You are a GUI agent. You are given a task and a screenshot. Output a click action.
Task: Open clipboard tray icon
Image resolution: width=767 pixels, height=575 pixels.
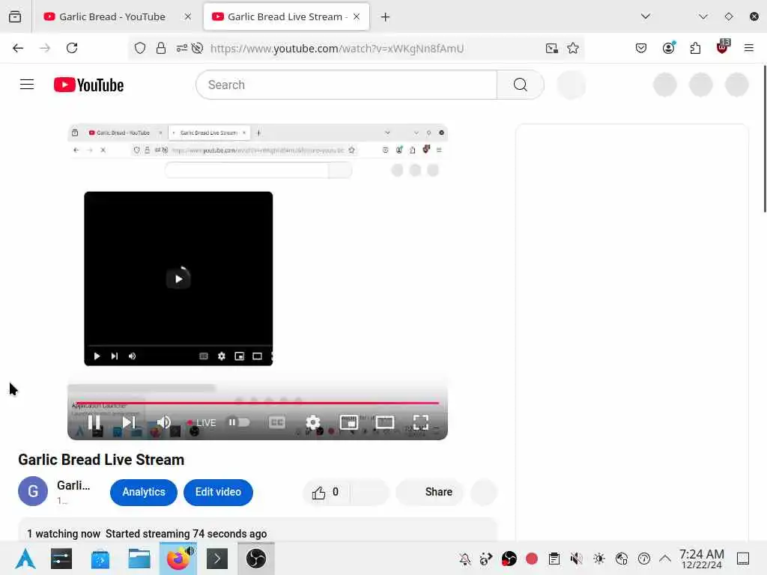pos(554,559)
